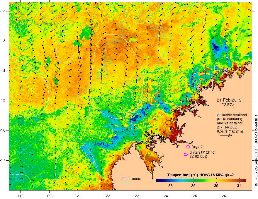258x199 pixels.
Task: Click the date text 21-Feb-2019
Action: [229, 100]
